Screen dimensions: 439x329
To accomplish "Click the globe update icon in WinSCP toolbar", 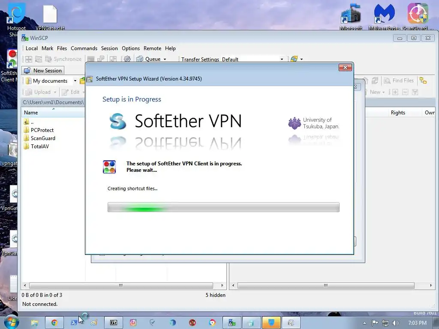I will click(294, 59).
